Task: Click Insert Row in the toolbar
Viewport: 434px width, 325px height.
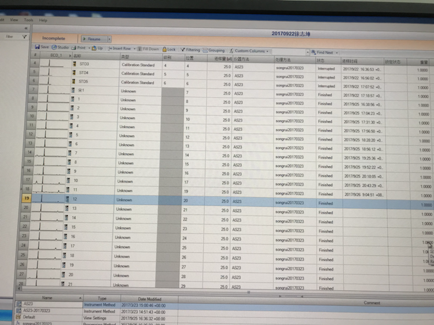Action: click(119, 49)
